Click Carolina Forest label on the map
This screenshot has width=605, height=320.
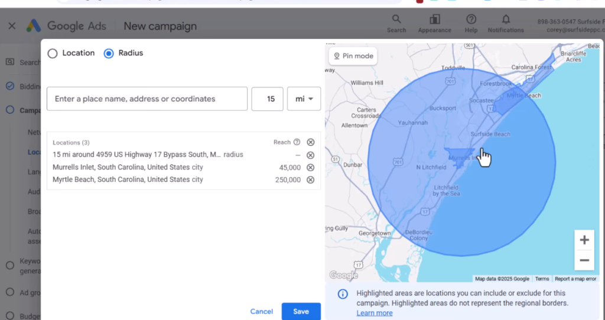(x=531, y=67)
